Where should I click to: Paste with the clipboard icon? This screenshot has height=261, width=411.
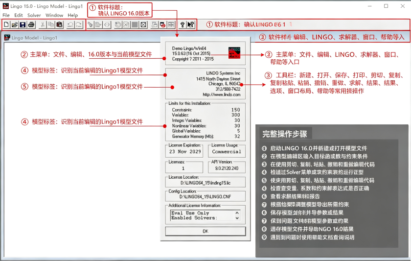pyautogui.click(x=60, y=24)
